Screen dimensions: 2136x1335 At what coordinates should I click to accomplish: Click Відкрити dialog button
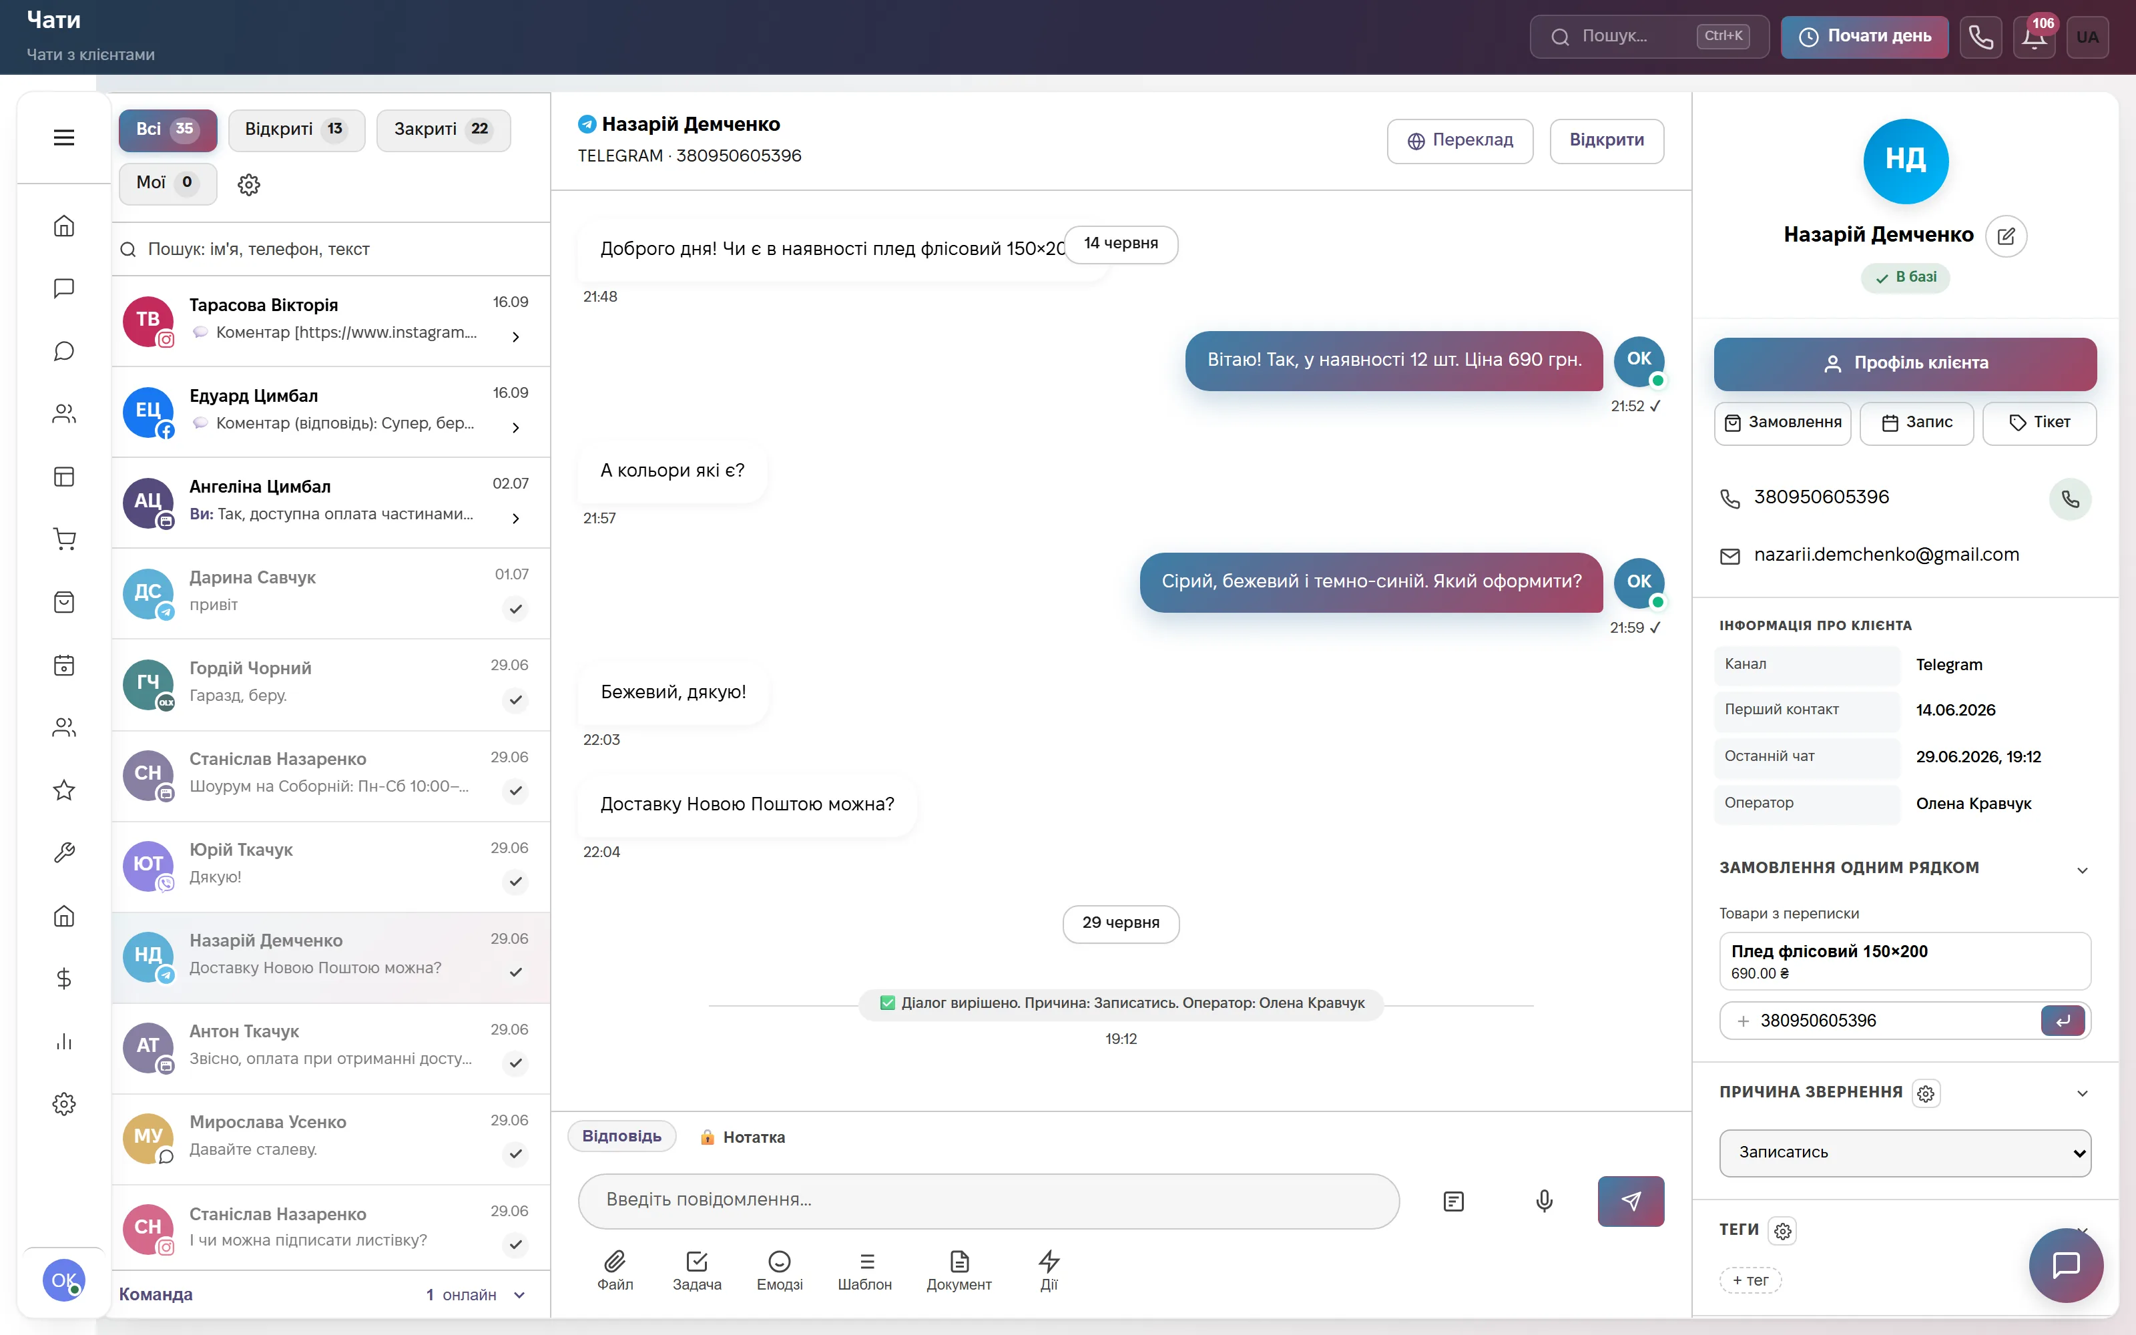coord(1607,142)
